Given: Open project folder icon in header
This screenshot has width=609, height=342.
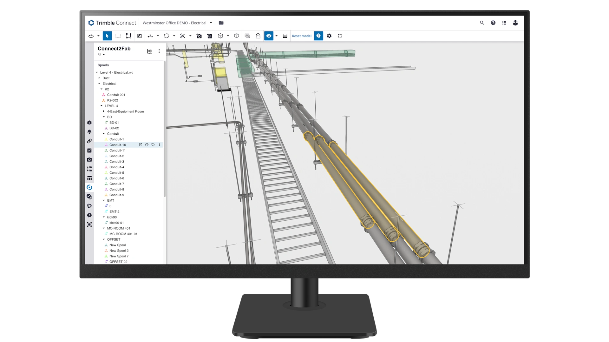Looking at the screenshot, I should coord(221,23).
